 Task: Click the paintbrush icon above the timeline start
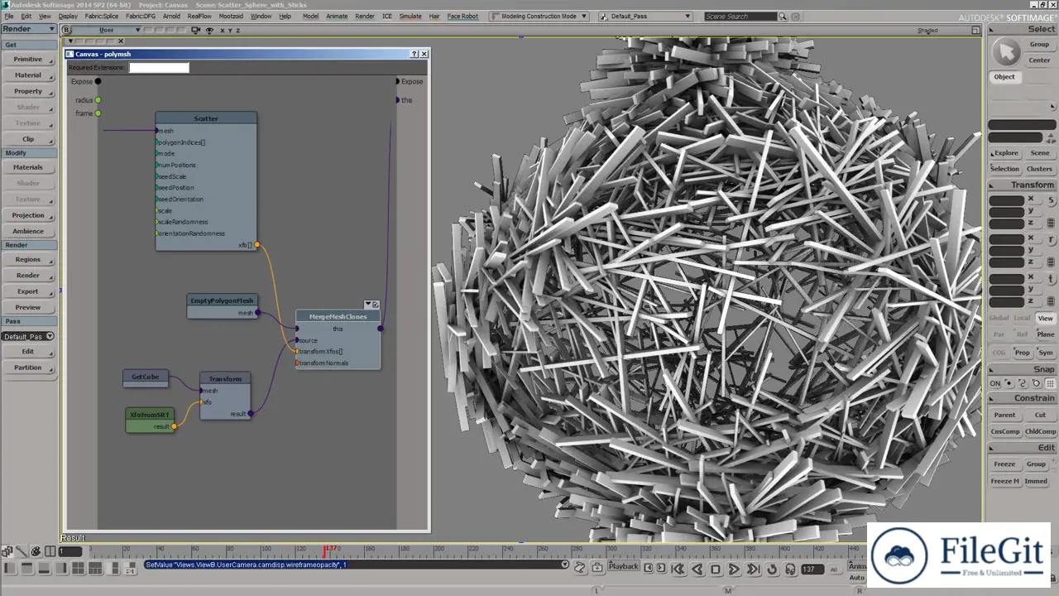click(x=22, y=551)
